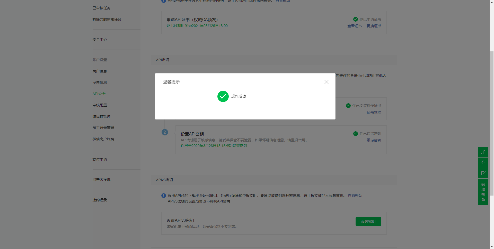Close the 温馨提示 dialog with the X

pos(326,82)
